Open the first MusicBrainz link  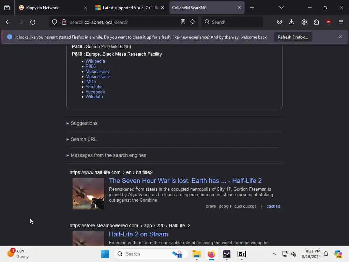coord(98,72)
